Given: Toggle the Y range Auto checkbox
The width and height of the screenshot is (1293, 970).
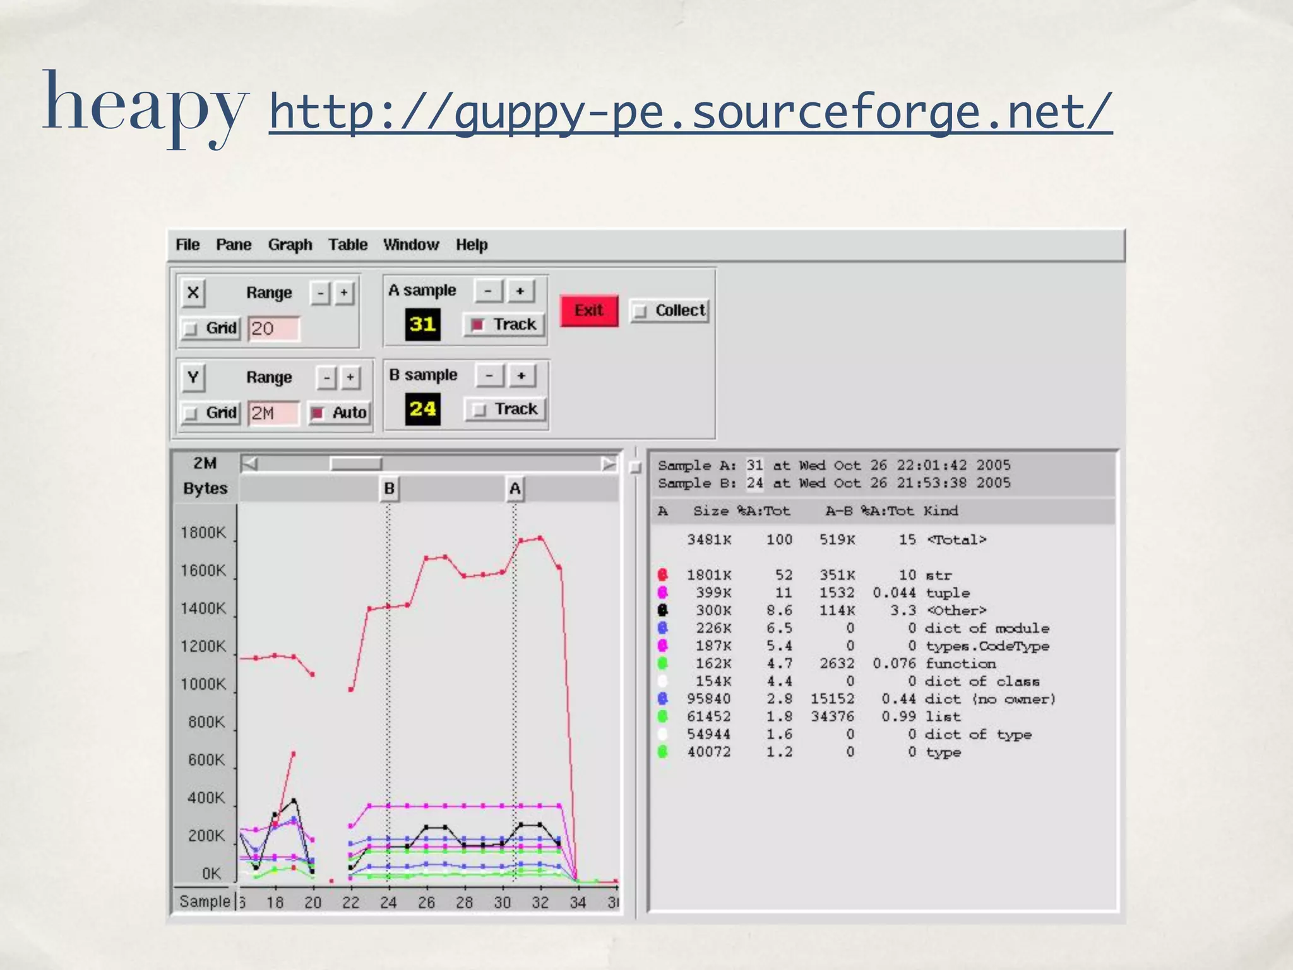Looking at the screenshot, I should coord(339,412).
